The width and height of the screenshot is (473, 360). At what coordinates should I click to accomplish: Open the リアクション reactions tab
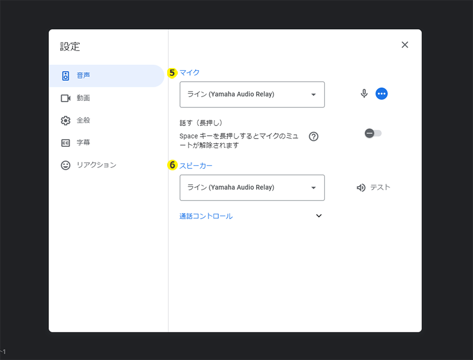107,165
